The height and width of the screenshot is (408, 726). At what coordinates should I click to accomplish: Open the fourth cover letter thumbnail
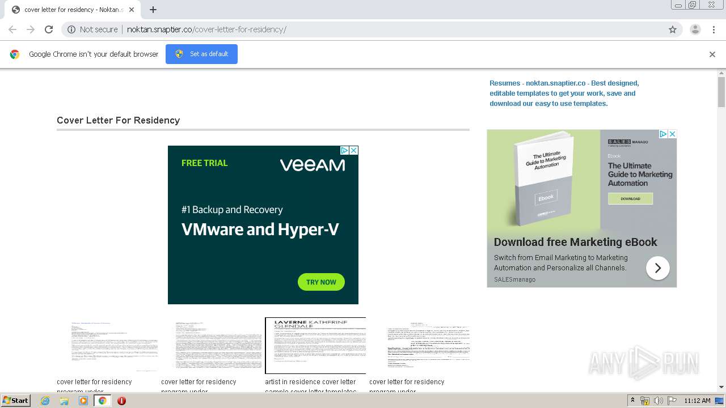click(x=419, y=346)
